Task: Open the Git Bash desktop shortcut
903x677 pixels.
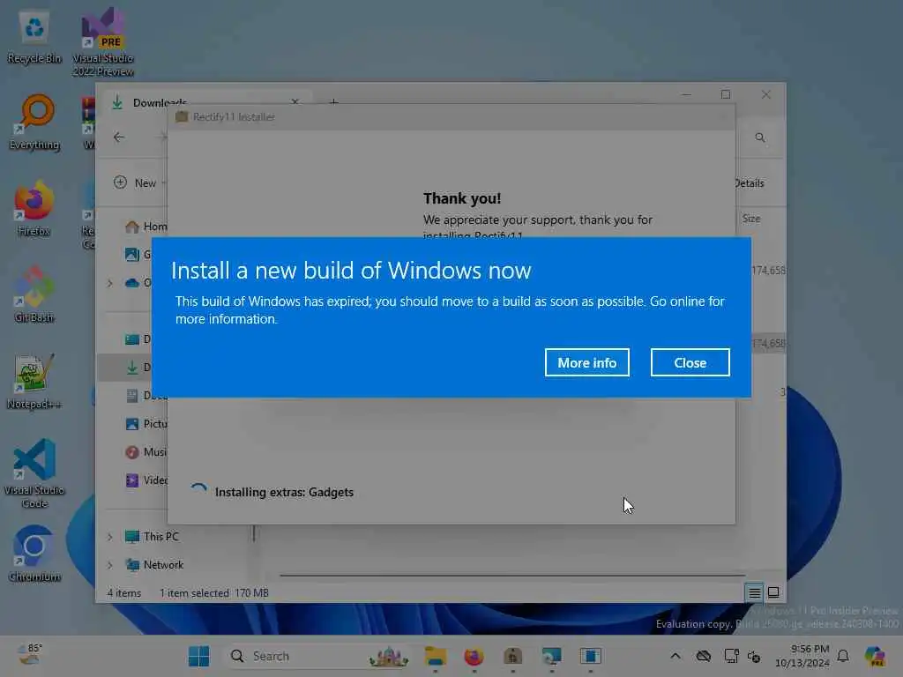Action: pyautogui.click(x=34, y=294)
